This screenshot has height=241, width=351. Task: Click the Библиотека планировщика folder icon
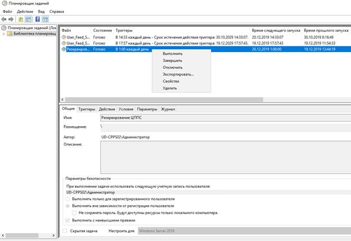[x=10, y=34]
